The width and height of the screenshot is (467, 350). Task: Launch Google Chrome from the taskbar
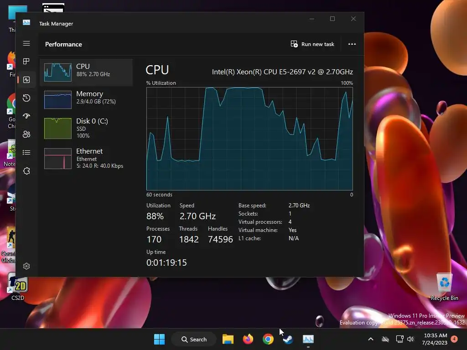(268, 339)
